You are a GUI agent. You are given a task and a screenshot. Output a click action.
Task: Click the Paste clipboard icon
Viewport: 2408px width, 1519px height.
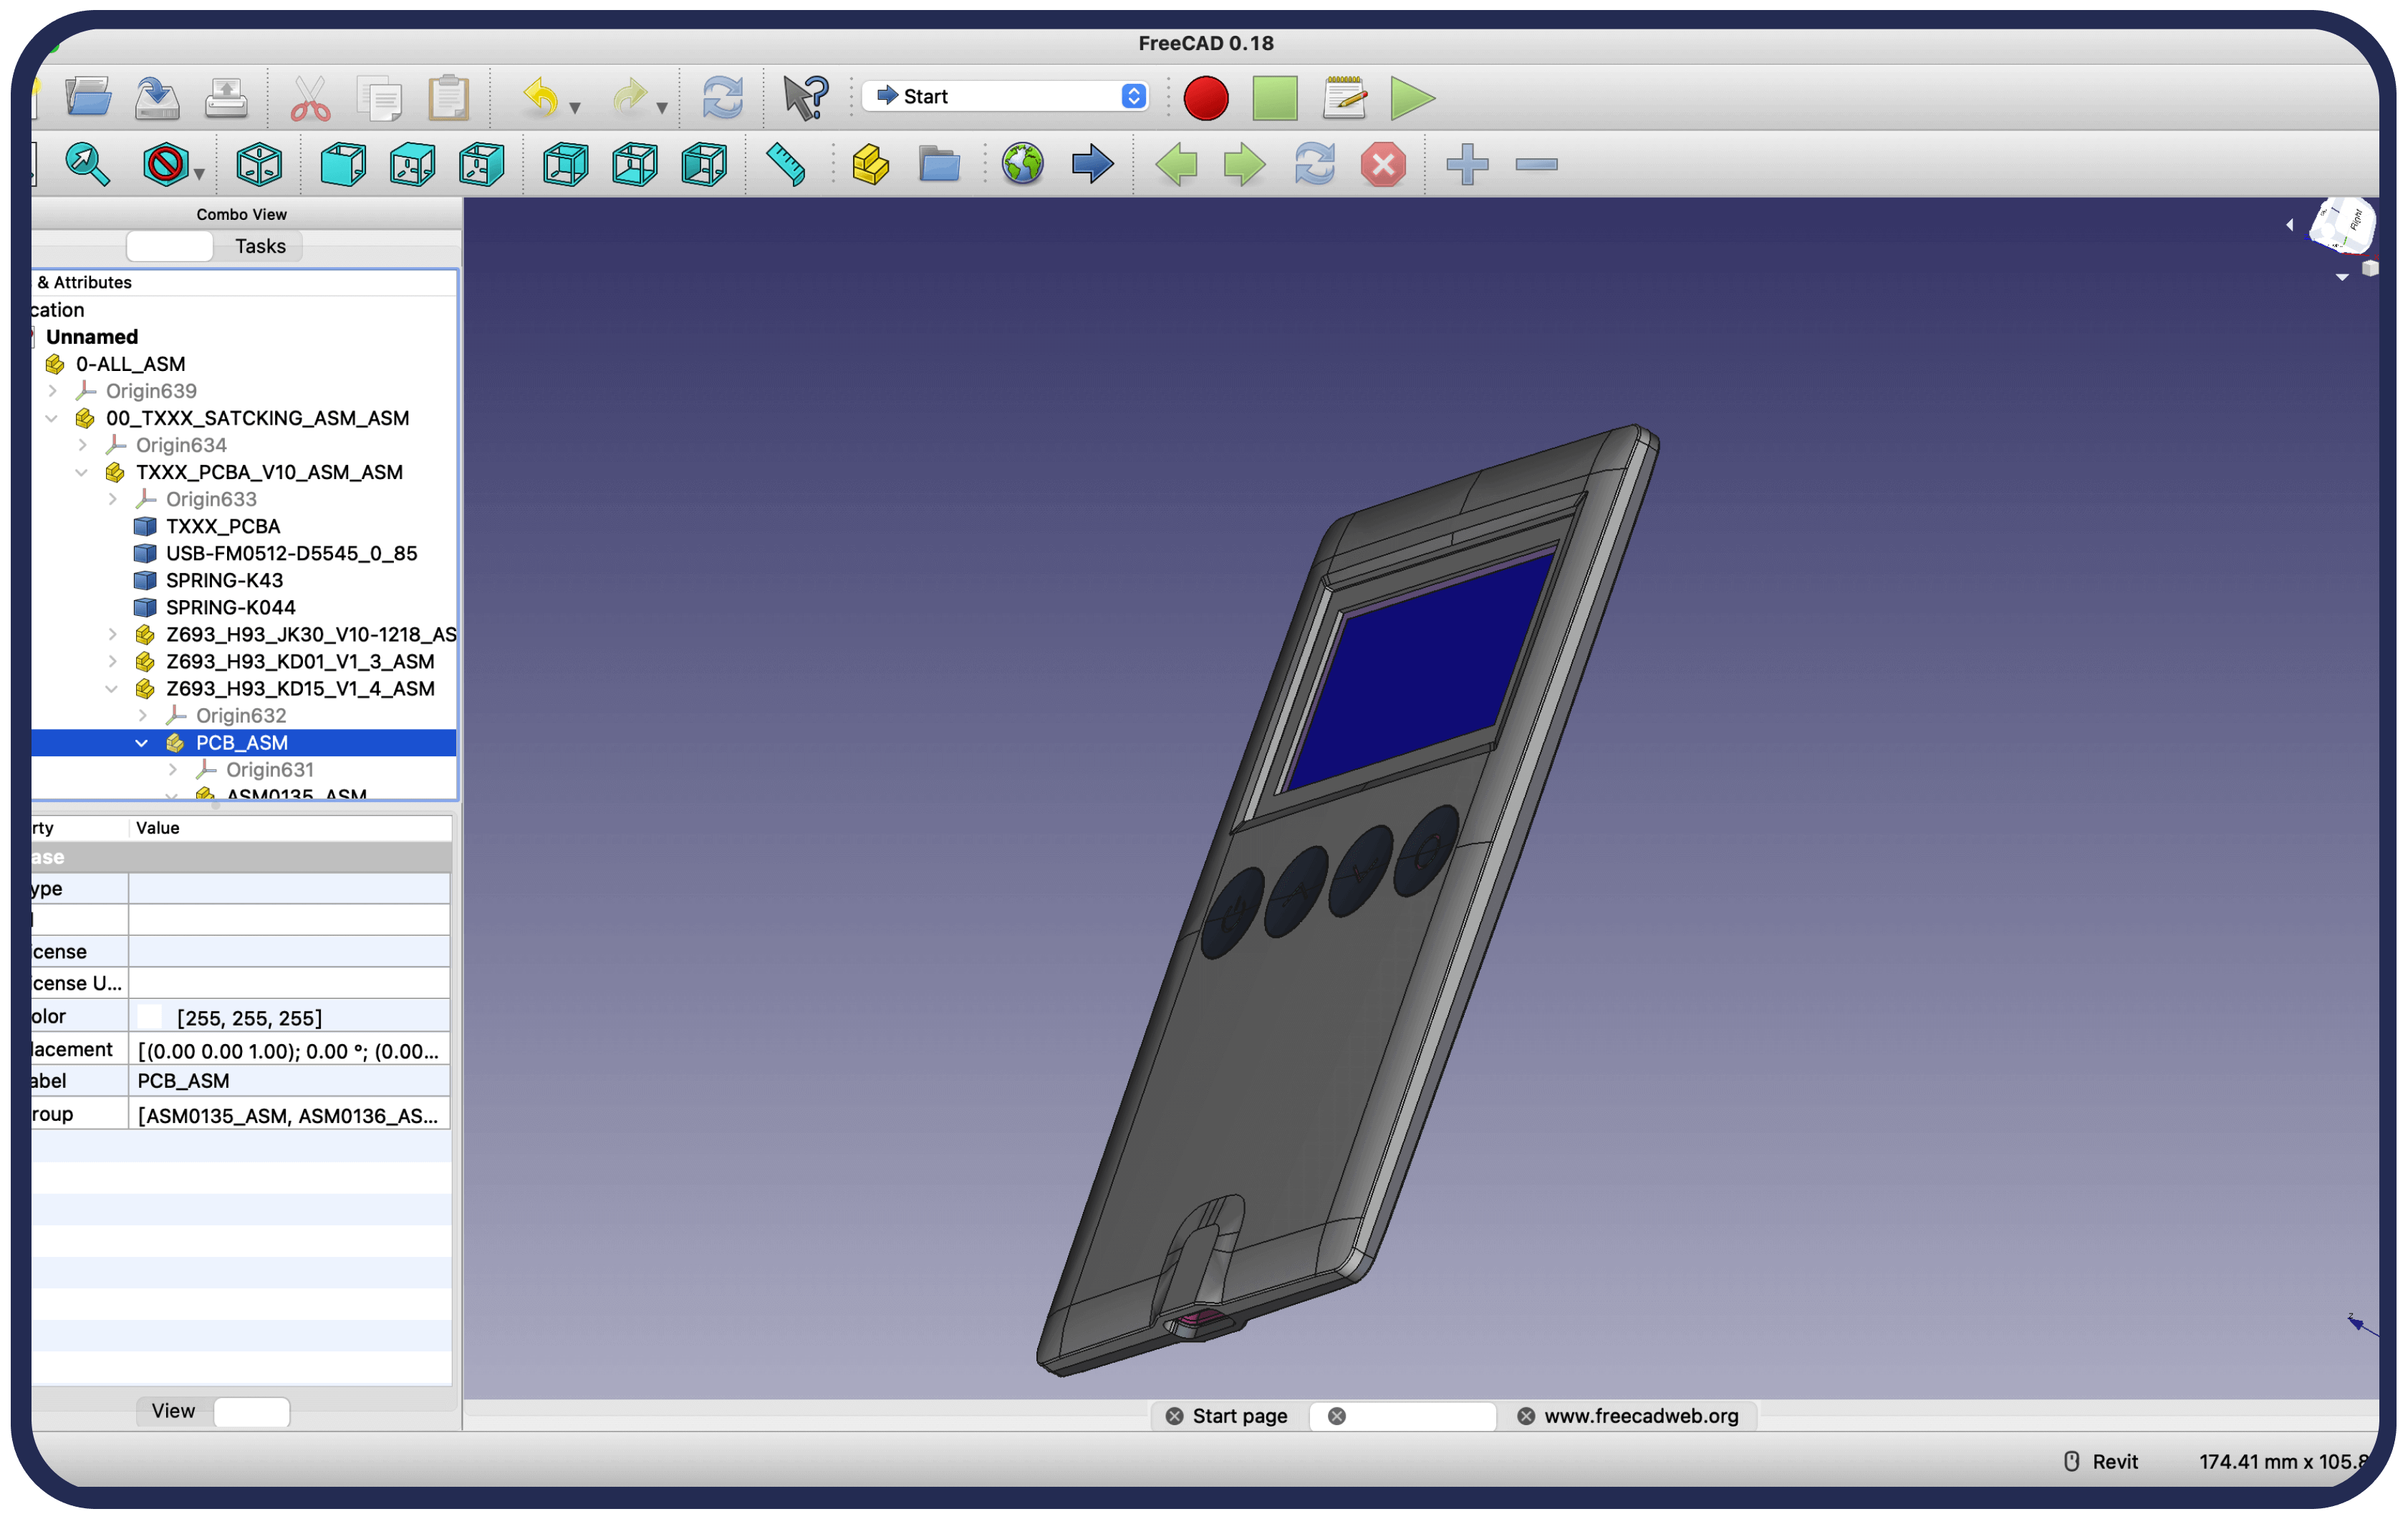click(x=449, y=97)
